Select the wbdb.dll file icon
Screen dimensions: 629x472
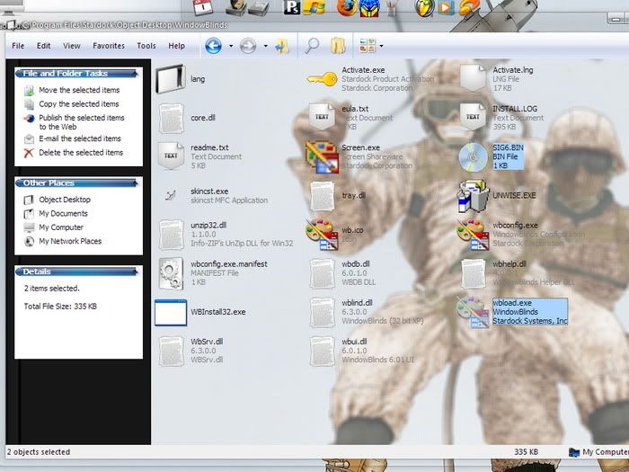click(x=322, y=273)
